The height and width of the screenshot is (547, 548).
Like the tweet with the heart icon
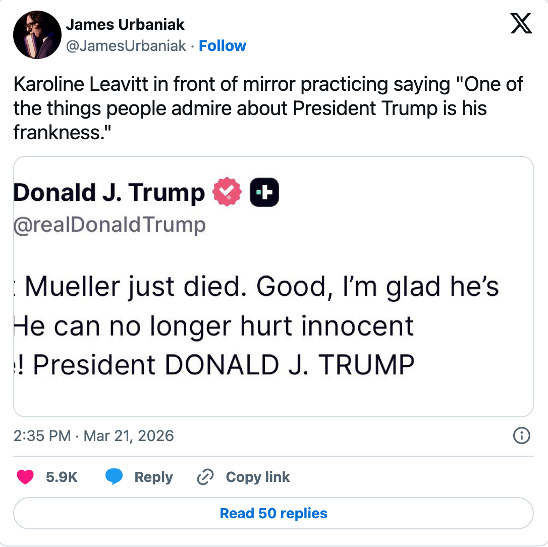(25, 477)
